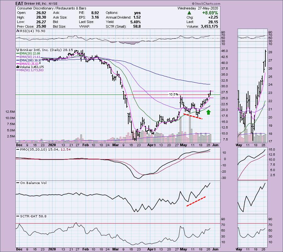The width and height of the screenshot is (283, 252).
Task: Click the 'Volume:' label in the header table
Action: coord(193,26)
